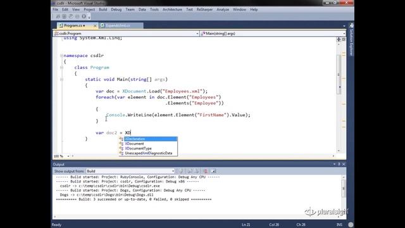Click the second toolbar icon

(x=64, y=16)
